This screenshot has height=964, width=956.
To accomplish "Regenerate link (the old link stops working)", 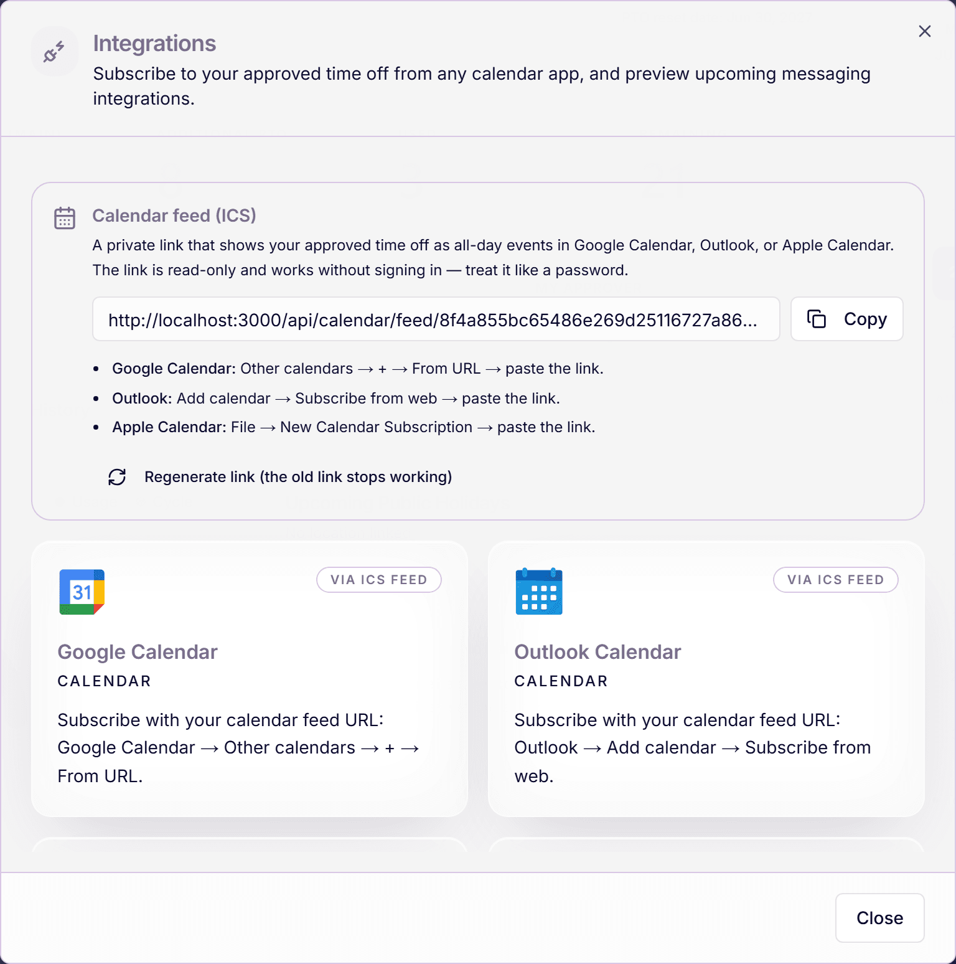I will click(x=280, y=477).
